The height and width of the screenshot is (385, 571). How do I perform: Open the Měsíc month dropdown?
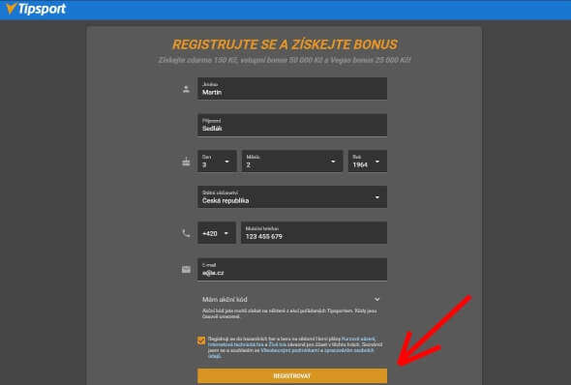click(x=292, y=162)
